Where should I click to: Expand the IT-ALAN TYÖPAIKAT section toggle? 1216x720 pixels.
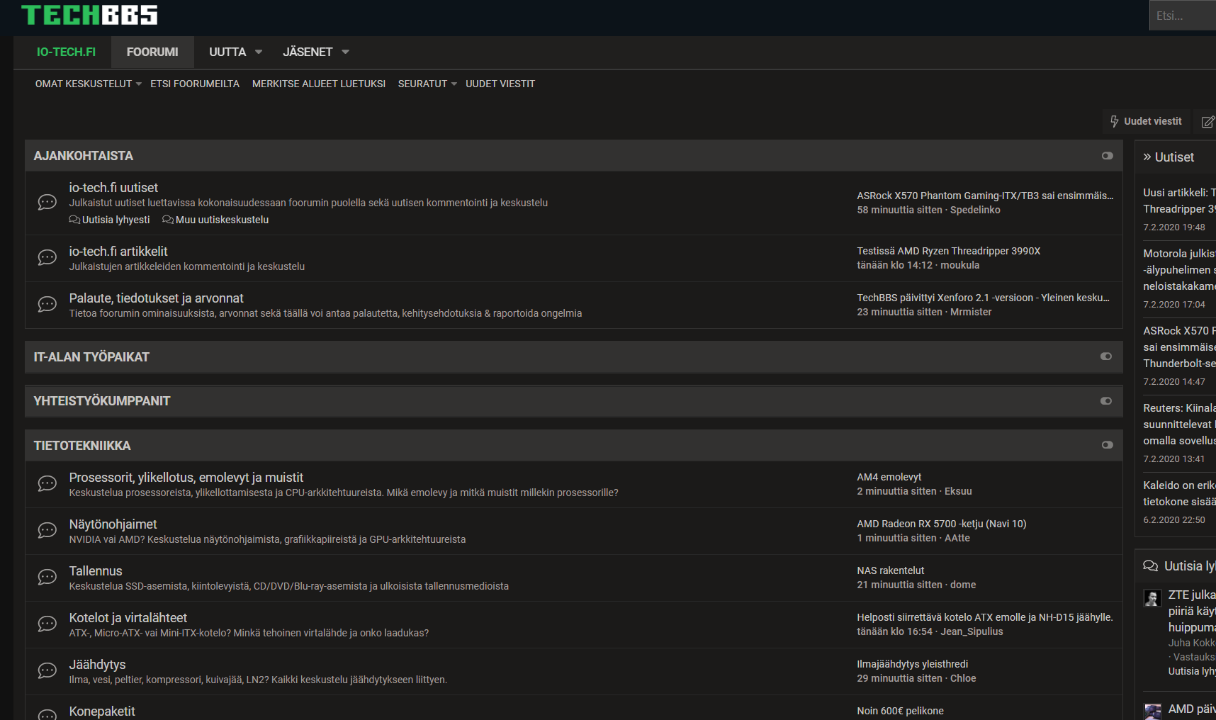coord(1106,356)
